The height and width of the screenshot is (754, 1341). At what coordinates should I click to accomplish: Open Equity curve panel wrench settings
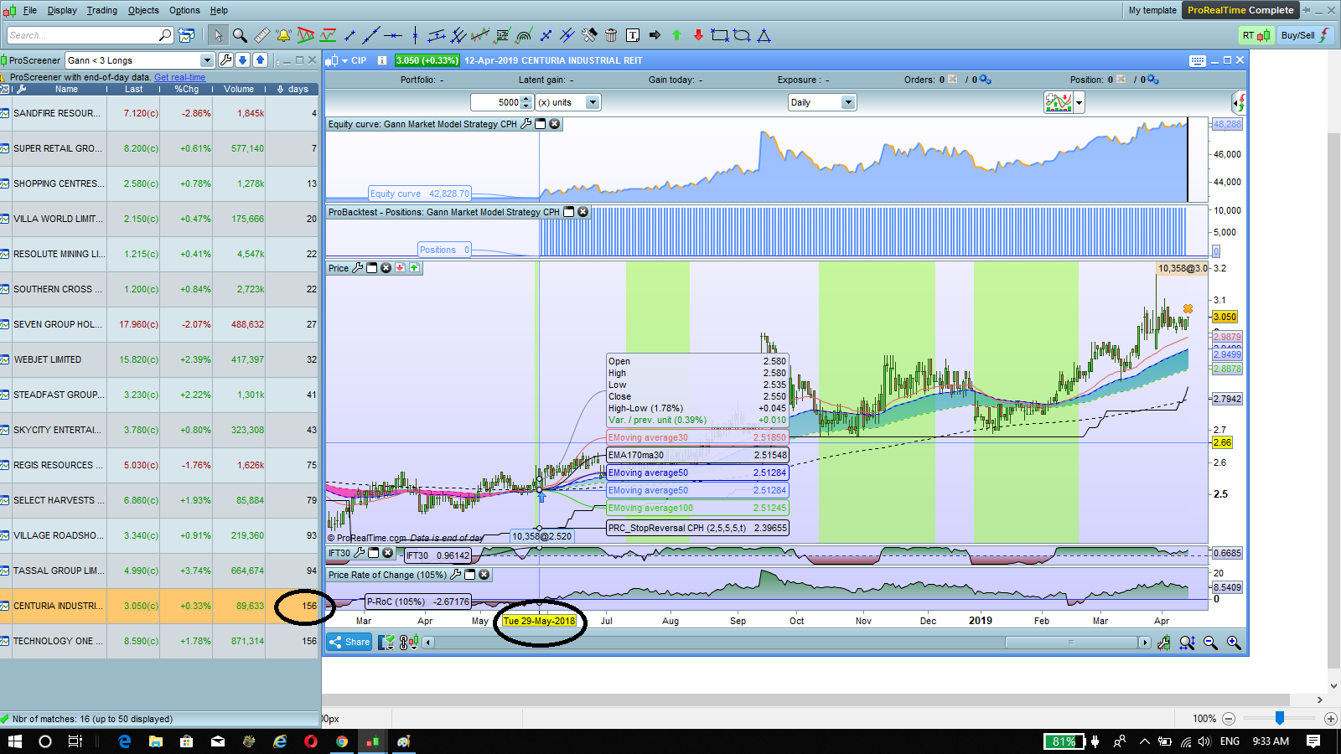coord(526,124)
